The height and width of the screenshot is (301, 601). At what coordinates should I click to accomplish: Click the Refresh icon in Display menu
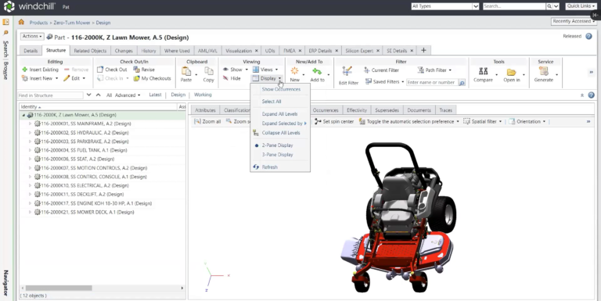(x=256, y=167)
